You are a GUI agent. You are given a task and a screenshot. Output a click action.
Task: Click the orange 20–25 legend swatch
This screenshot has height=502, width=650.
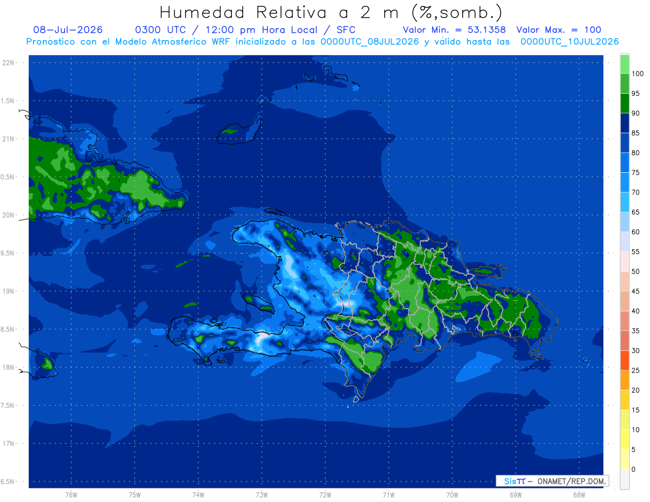pos(625,380)
